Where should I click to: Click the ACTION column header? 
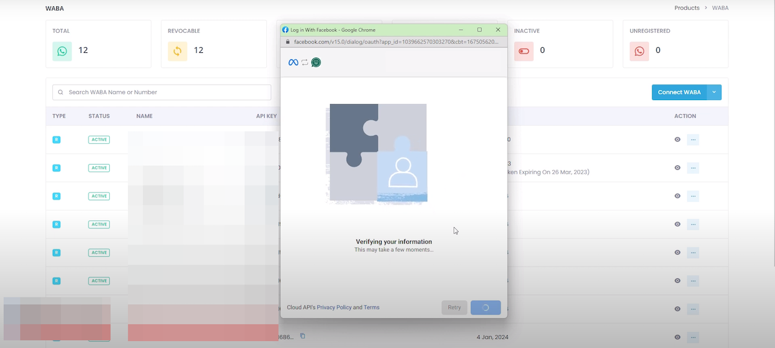[x=685, y=116]
